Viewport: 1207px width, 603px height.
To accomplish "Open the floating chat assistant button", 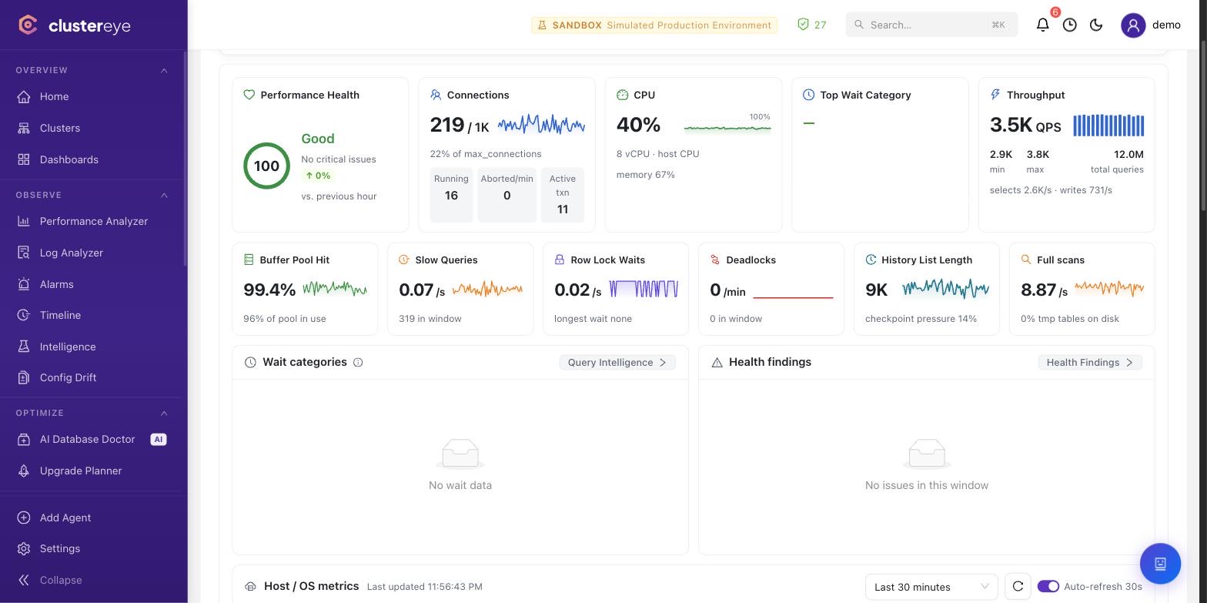I will click(1160, 563).
